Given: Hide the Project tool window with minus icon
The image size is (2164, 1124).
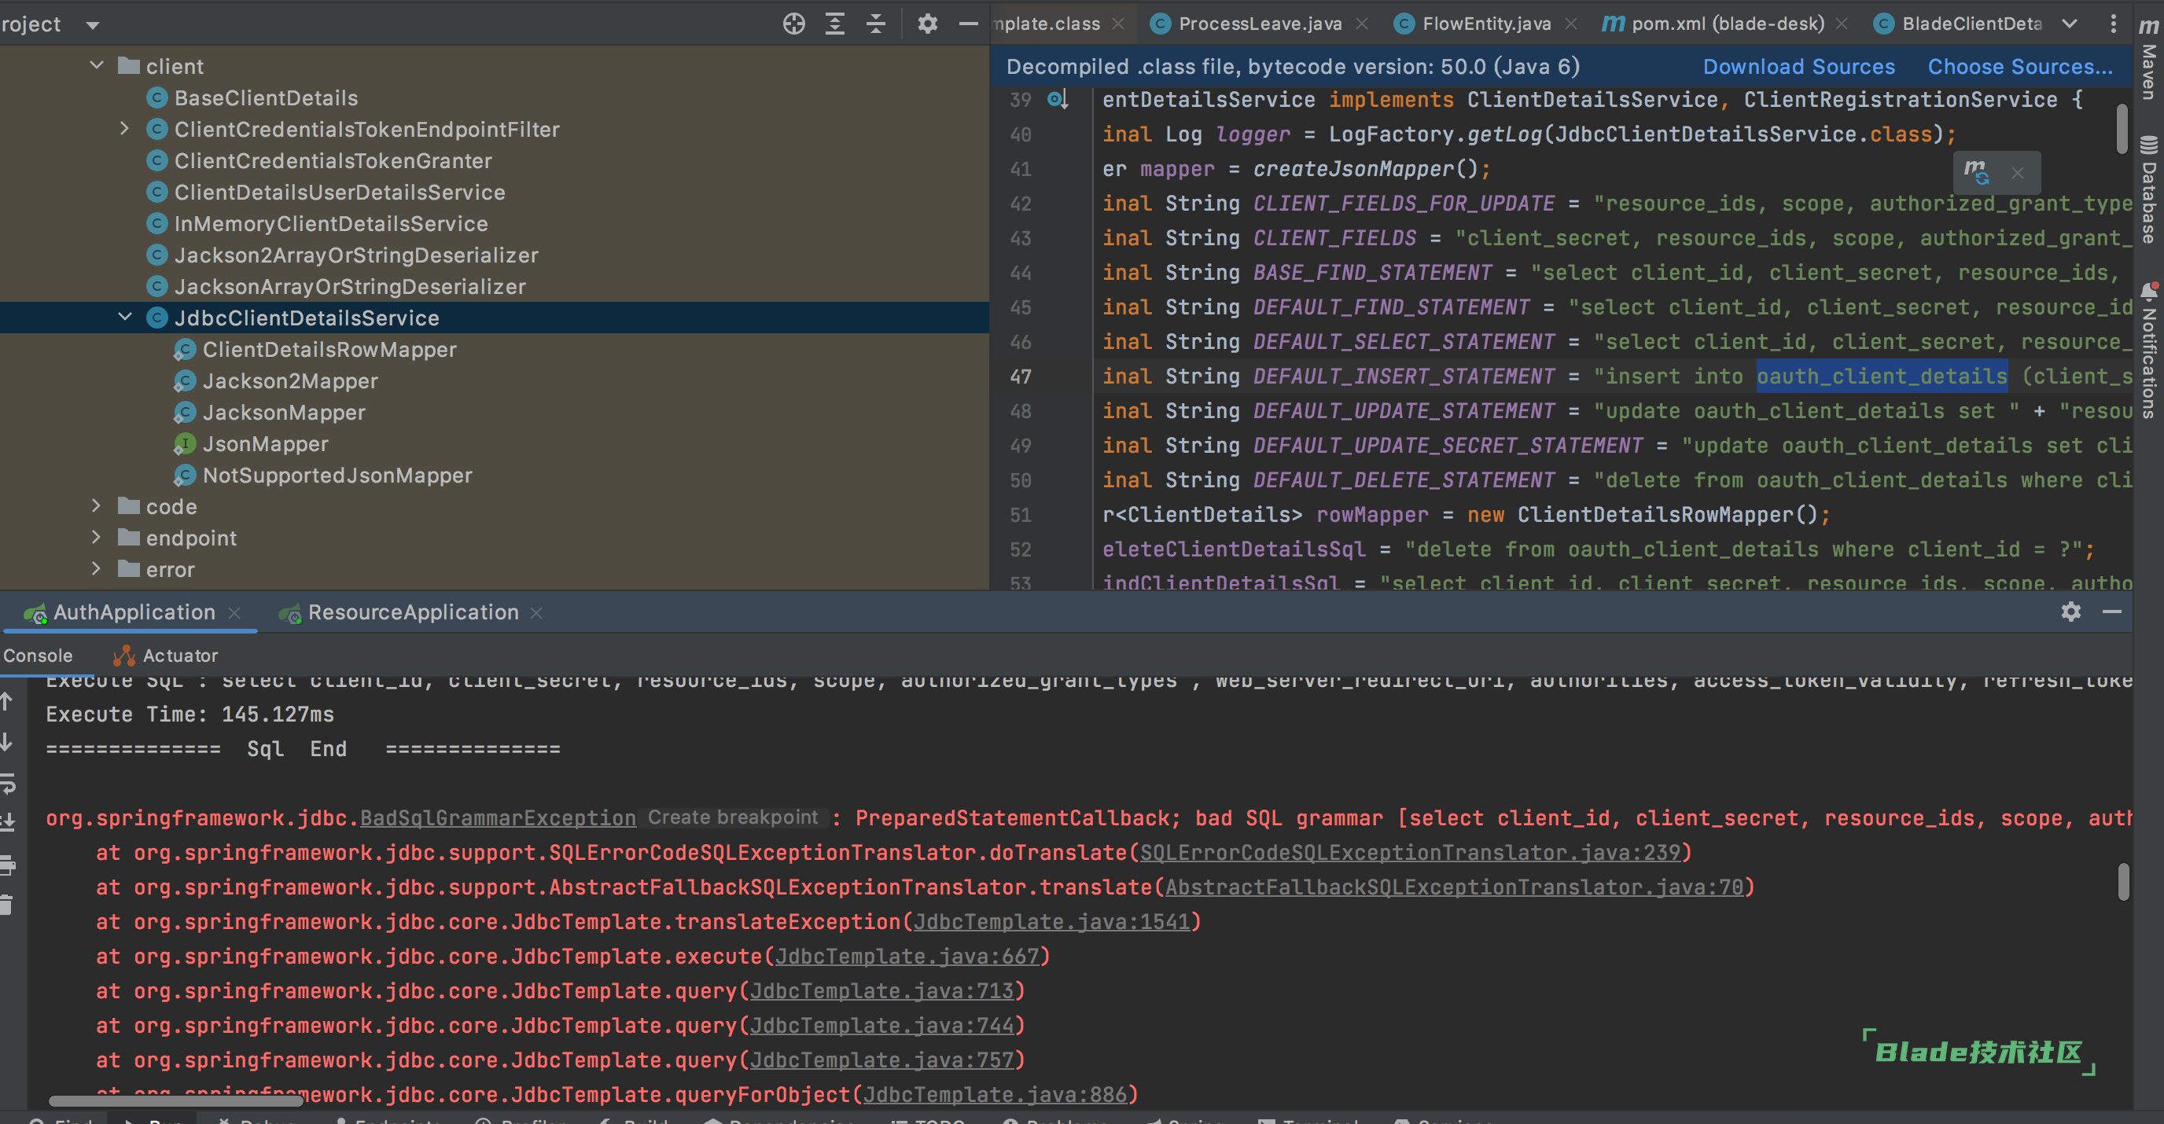Looking at the screenshot, I should click(x=968, y=24).
